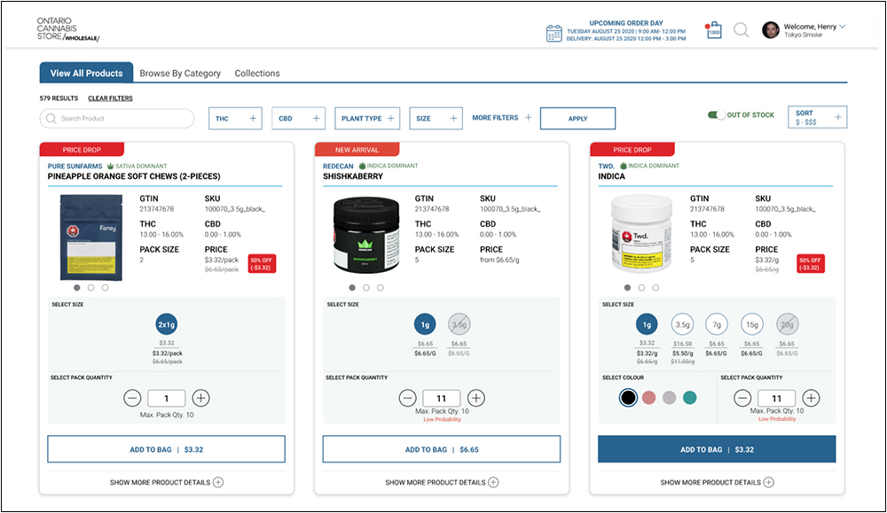The image size is (887, 513).
Task: Choose the teal colour swatch
Action: [689, 398]
